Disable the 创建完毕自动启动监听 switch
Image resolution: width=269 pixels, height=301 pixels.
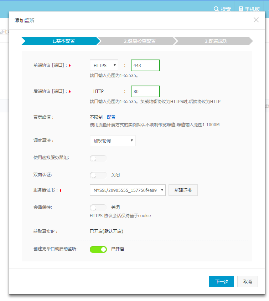[x=98, y=249]
